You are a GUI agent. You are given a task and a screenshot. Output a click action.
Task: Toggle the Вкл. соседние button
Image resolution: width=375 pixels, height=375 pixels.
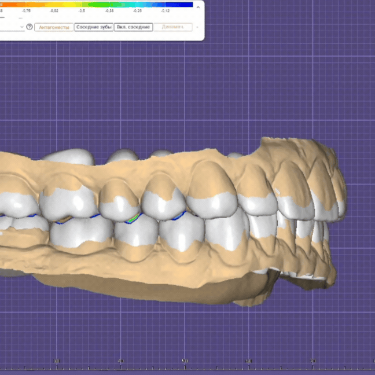[133, 27]
